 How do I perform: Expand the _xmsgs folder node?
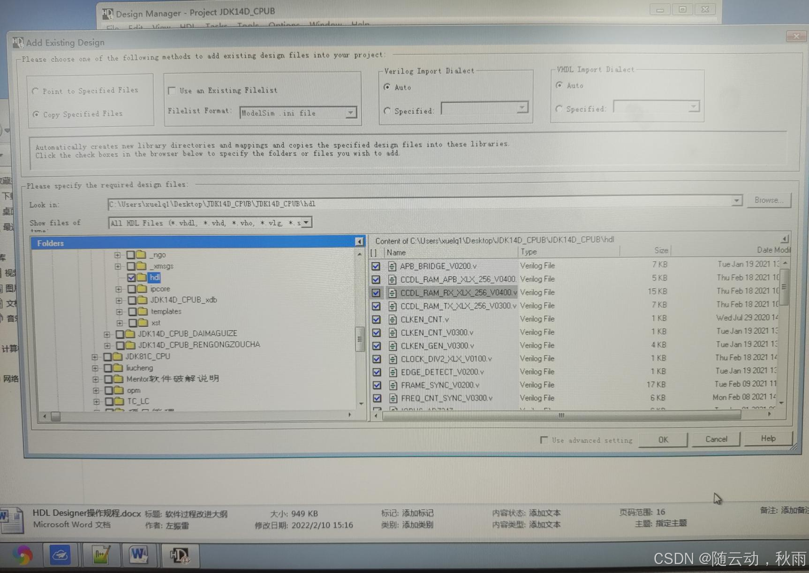tap(118, 266)
